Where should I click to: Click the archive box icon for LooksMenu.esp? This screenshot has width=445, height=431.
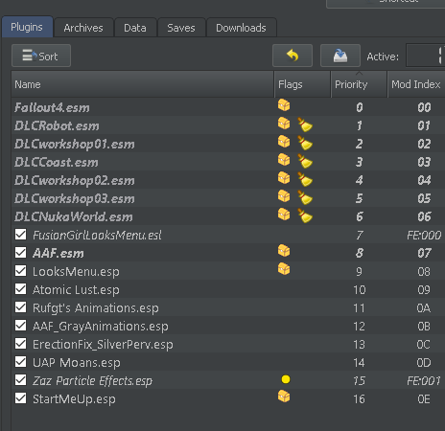(284, 269)
